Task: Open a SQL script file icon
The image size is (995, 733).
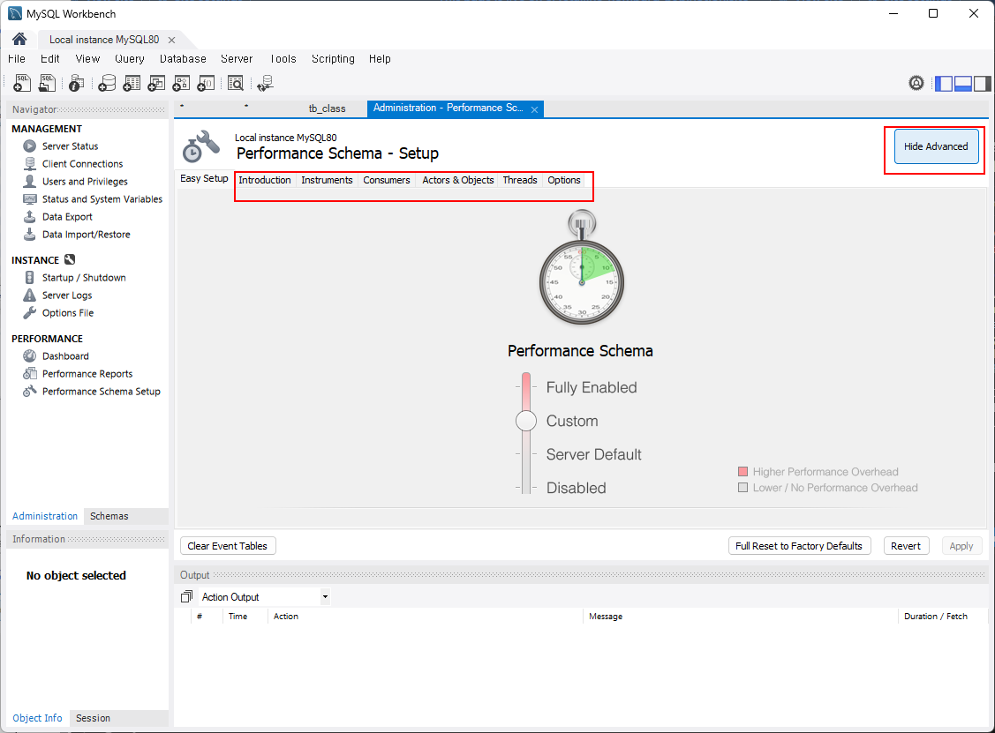Action: pyautogui.click(x=47, y=83)
